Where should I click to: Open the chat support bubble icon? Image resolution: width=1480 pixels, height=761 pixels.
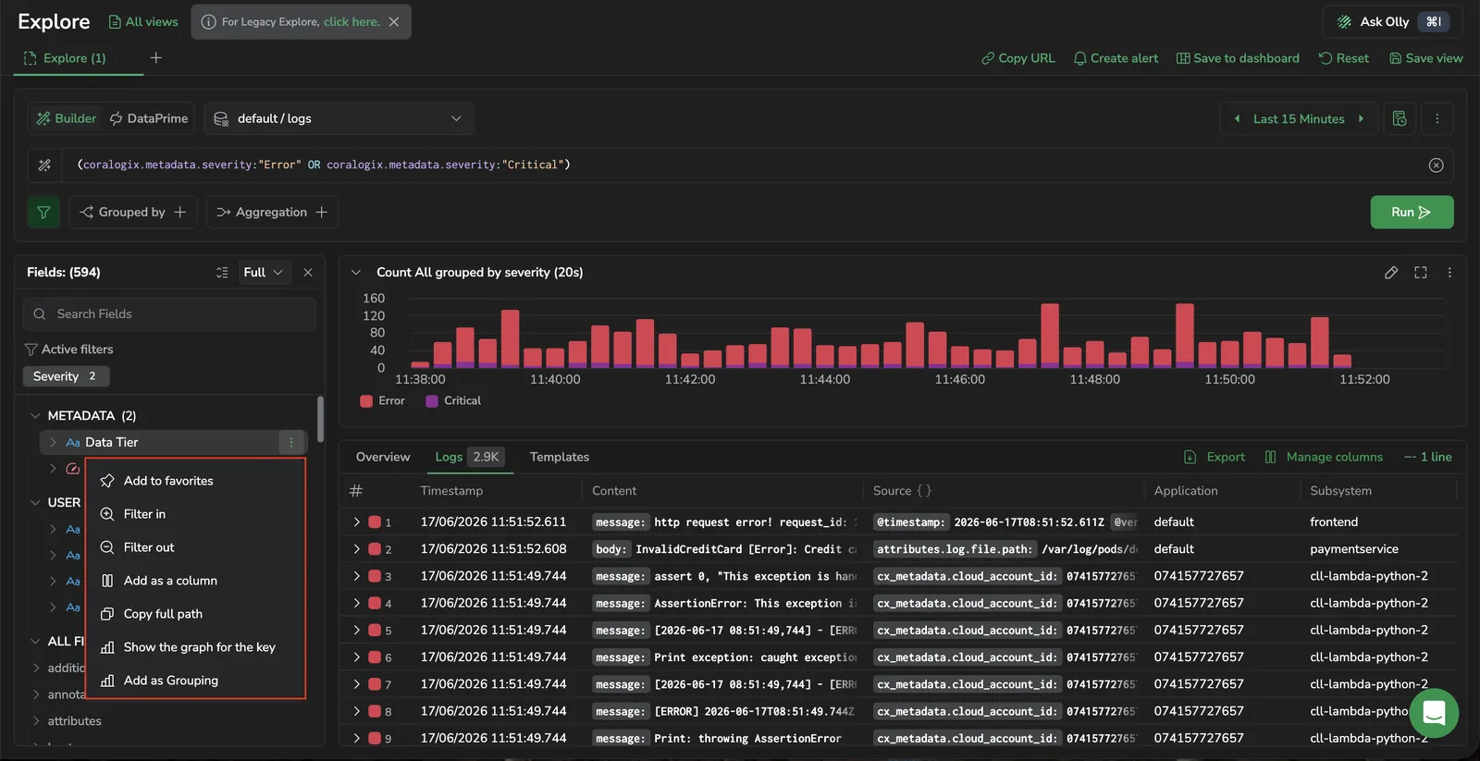[1434, 713]
